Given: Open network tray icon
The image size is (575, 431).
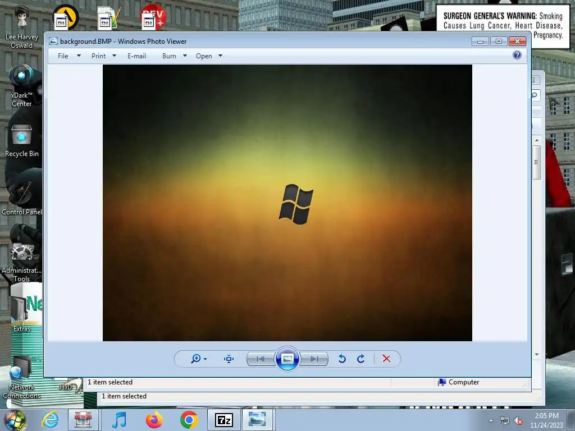Looking at the screenshot, I should tap(505, 421).
